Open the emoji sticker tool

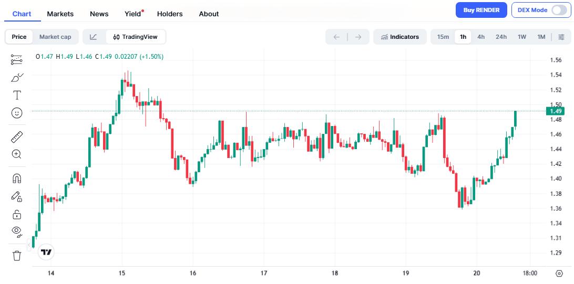[16, 113]
